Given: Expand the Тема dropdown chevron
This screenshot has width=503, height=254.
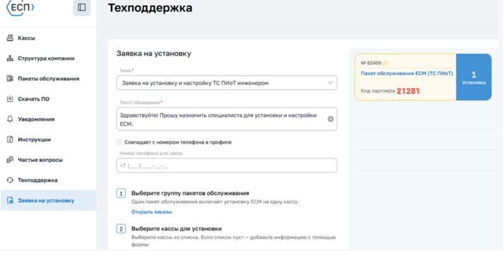Looking at the screenshot, I should [330, 83].
